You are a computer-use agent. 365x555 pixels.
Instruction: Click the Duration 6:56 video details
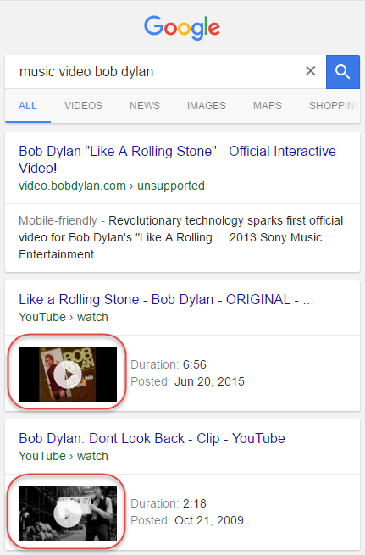(x=169, y=364)
